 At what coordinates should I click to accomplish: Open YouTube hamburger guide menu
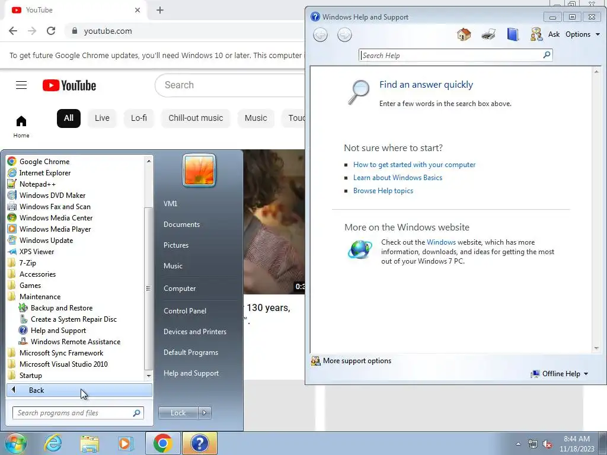coord(21,85)
